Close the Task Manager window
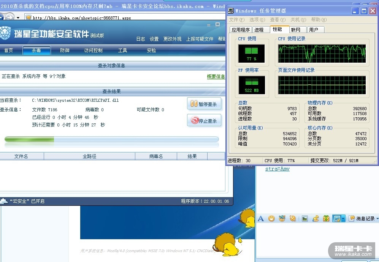The width and height of the screenshot is (379, 262). (373, 11)
